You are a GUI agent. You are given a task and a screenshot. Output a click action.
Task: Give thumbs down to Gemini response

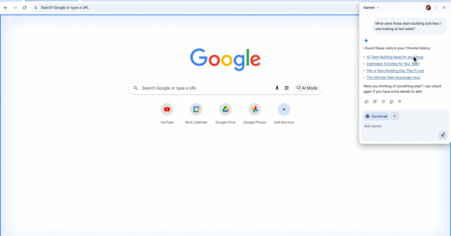pyautogui.click(x=375, y=101)
